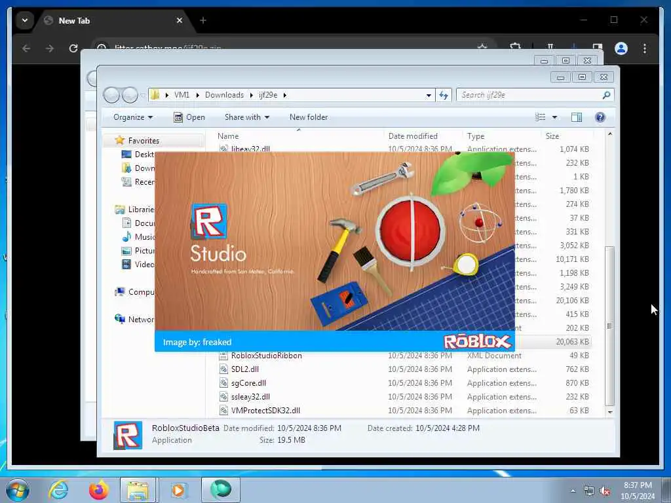Open the taskbar clock showing 8:37 PM
The image size is (671, 503).
tap(638, 491)
